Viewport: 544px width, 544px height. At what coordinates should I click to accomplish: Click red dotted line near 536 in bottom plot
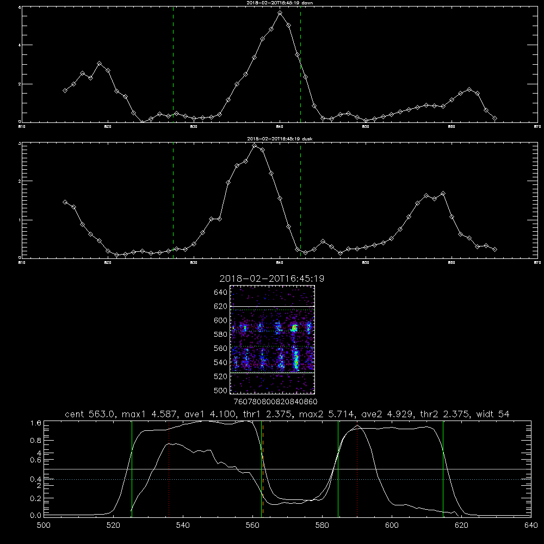pos(169,469)
